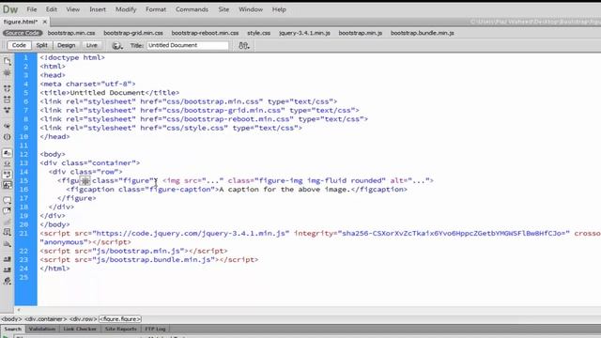Click the Move or Convert CSS icon
Image resolution: width=601 pixels, height=338 pixels.
(x=7, y=243)
